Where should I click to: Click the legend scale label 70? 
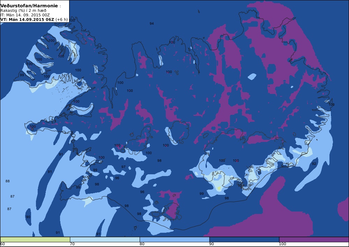coord(72,244)
